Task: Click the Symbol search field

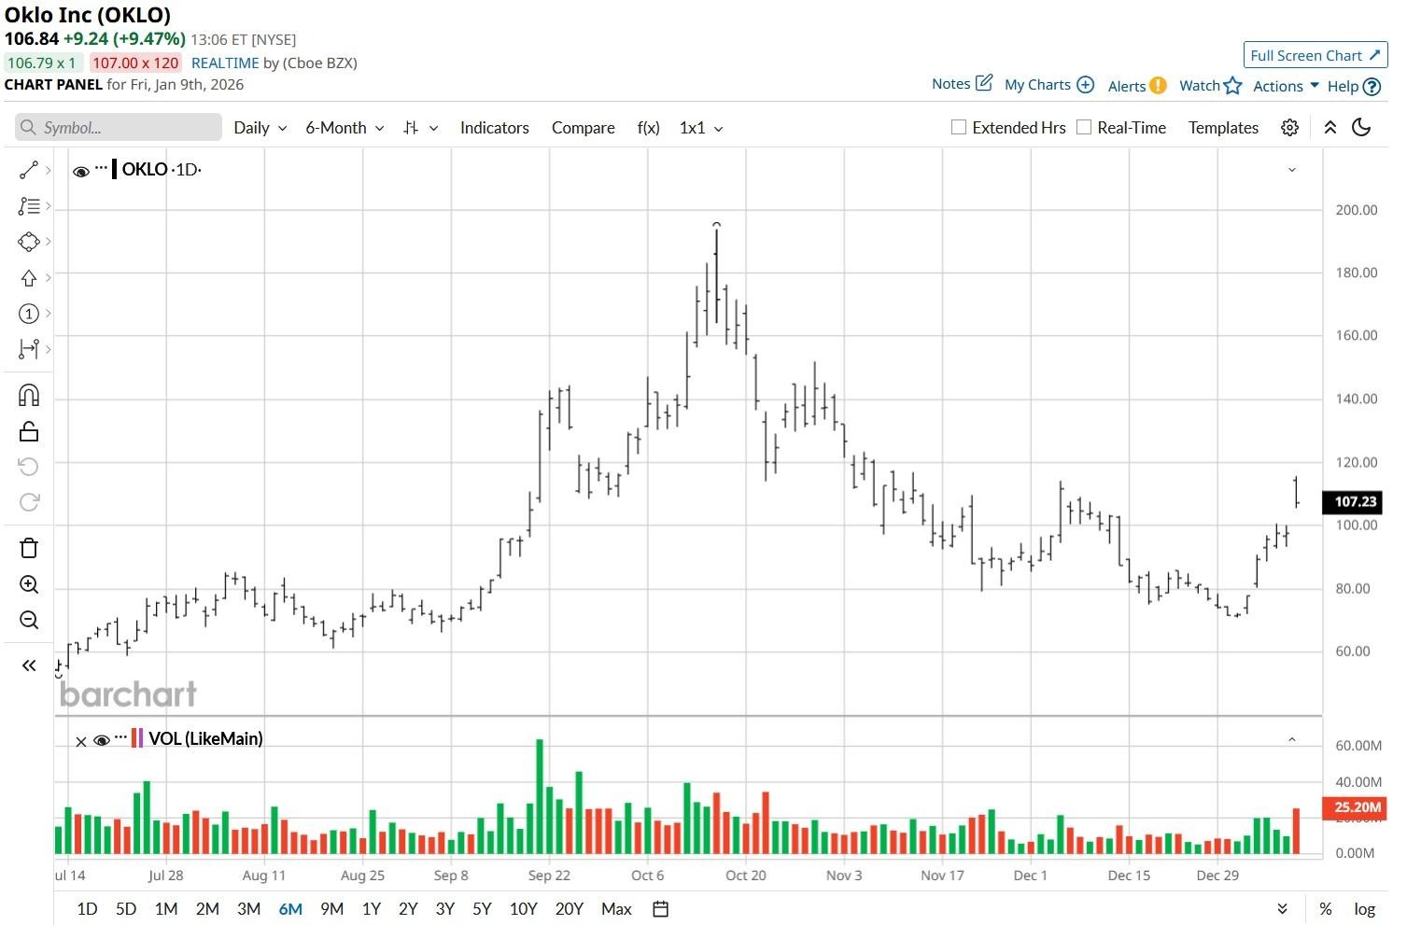Action: (x=119, y=128)
